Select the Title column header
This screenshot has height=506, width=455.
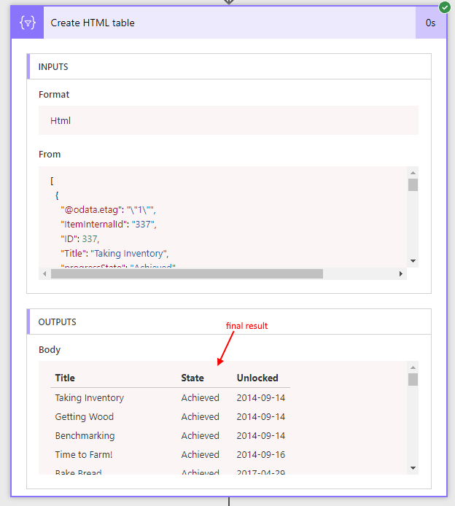coord(65,378)
